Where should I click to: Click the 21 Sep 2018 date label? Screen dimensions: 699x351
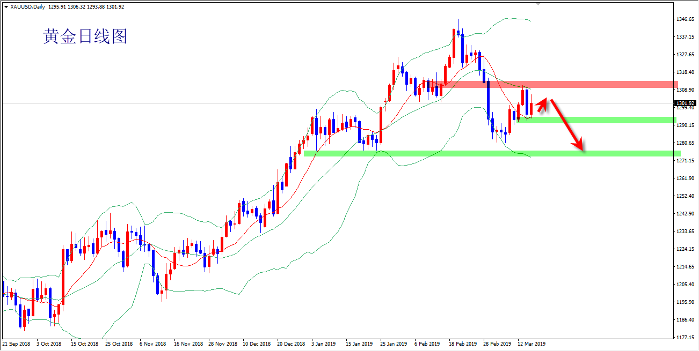coord(16,343)
